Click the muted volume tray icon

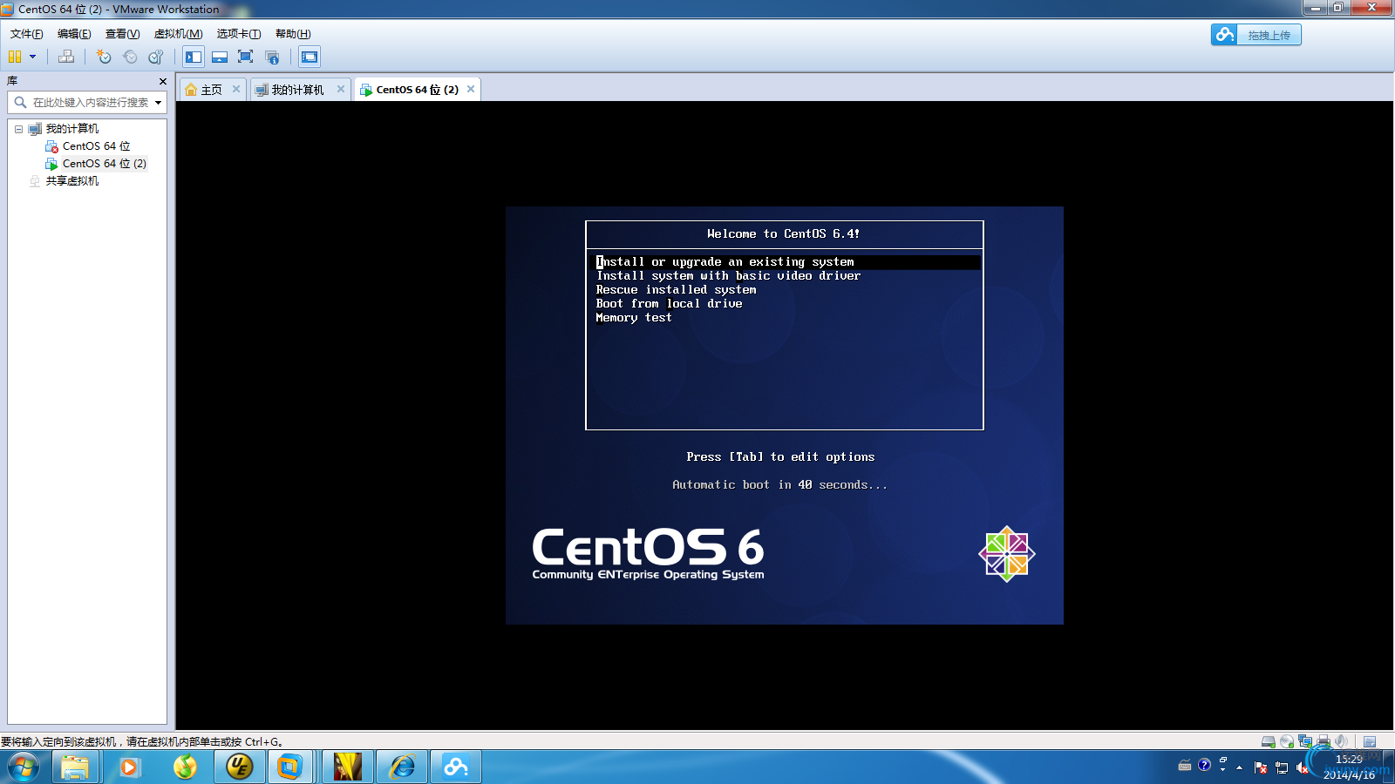point(1302,767)
